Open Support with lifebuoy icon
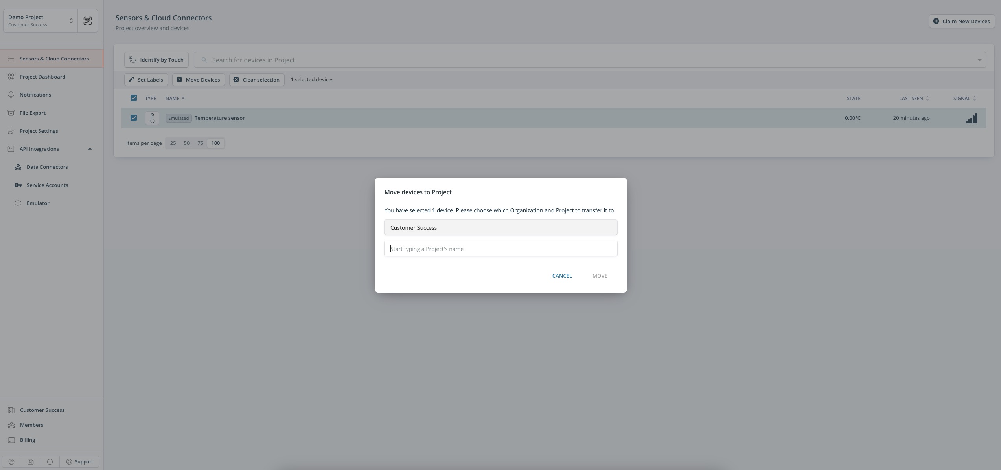This screenshot has width=1001, height=470. 79,462
